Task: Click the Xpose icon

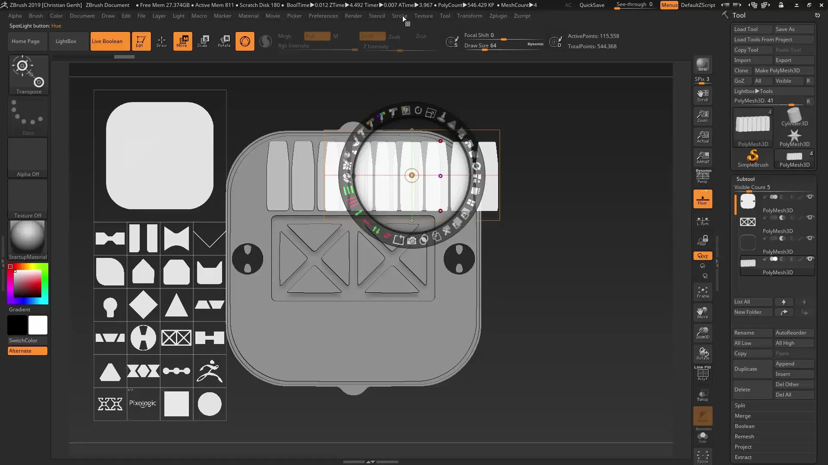Action: point(703,456)
